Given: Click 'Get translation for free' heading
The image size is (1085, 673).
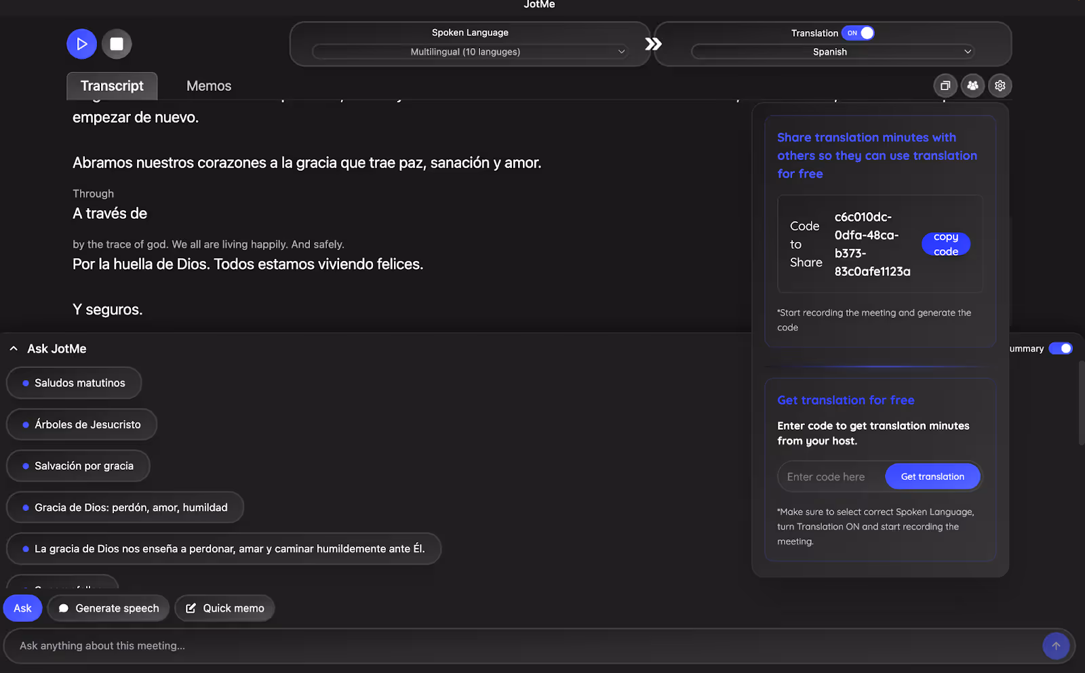Looking at the screenshot, I should (846, 400).
